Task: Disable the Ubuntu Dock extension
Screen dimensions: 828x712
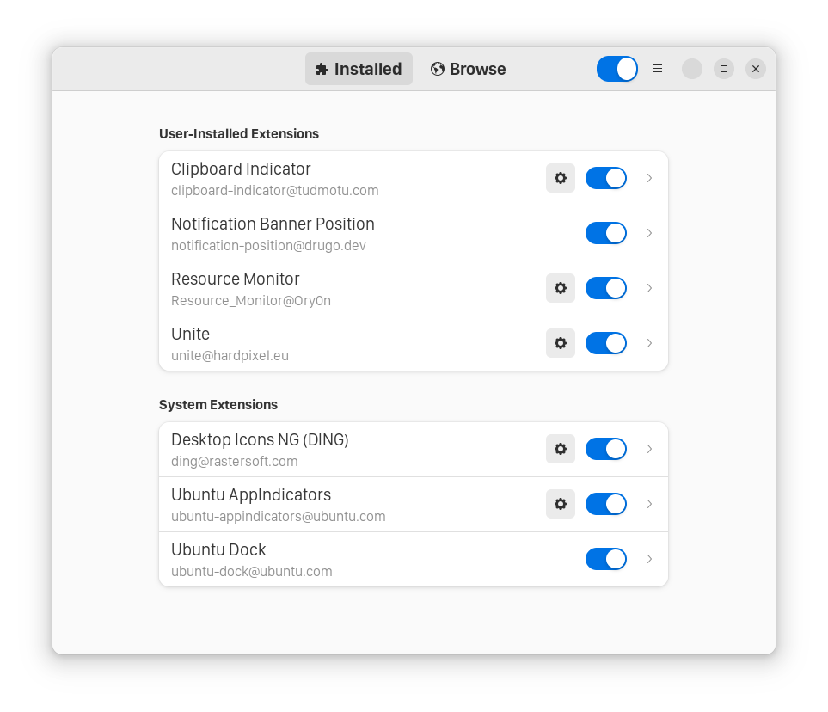Action: [606, 559]
